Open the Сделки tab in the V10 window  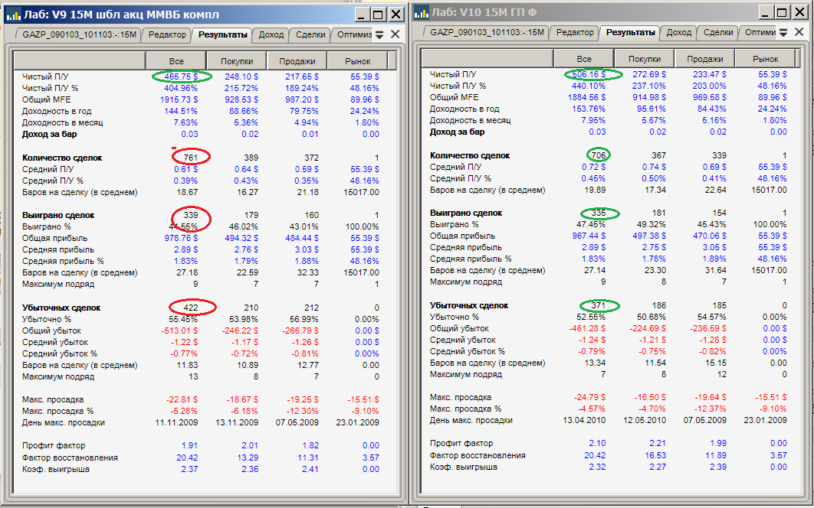[x=717, y=32]
